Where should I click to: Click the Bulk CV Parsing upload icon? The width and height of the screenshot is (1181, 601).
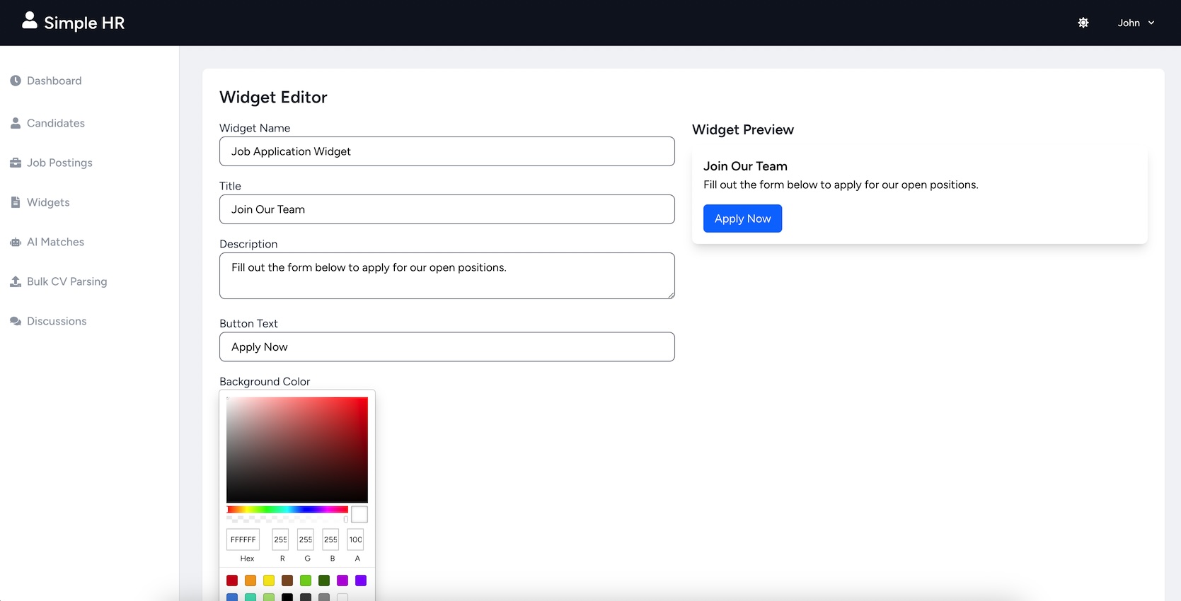pyautogui.click(x=16, y=281)
